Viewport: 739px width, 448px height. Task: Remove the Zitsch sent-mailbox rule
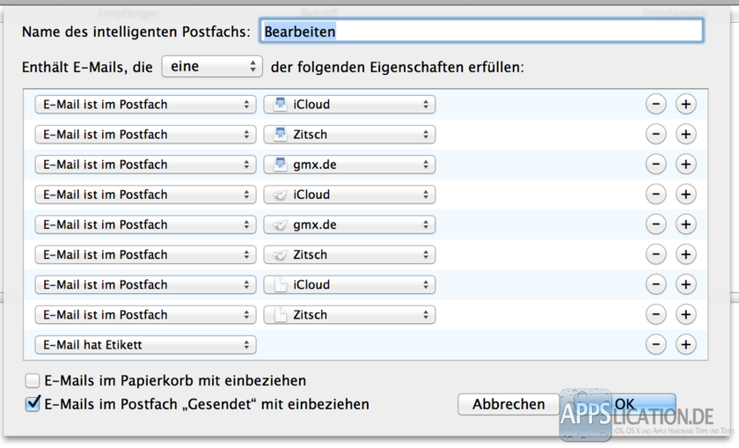coord(655,254)
